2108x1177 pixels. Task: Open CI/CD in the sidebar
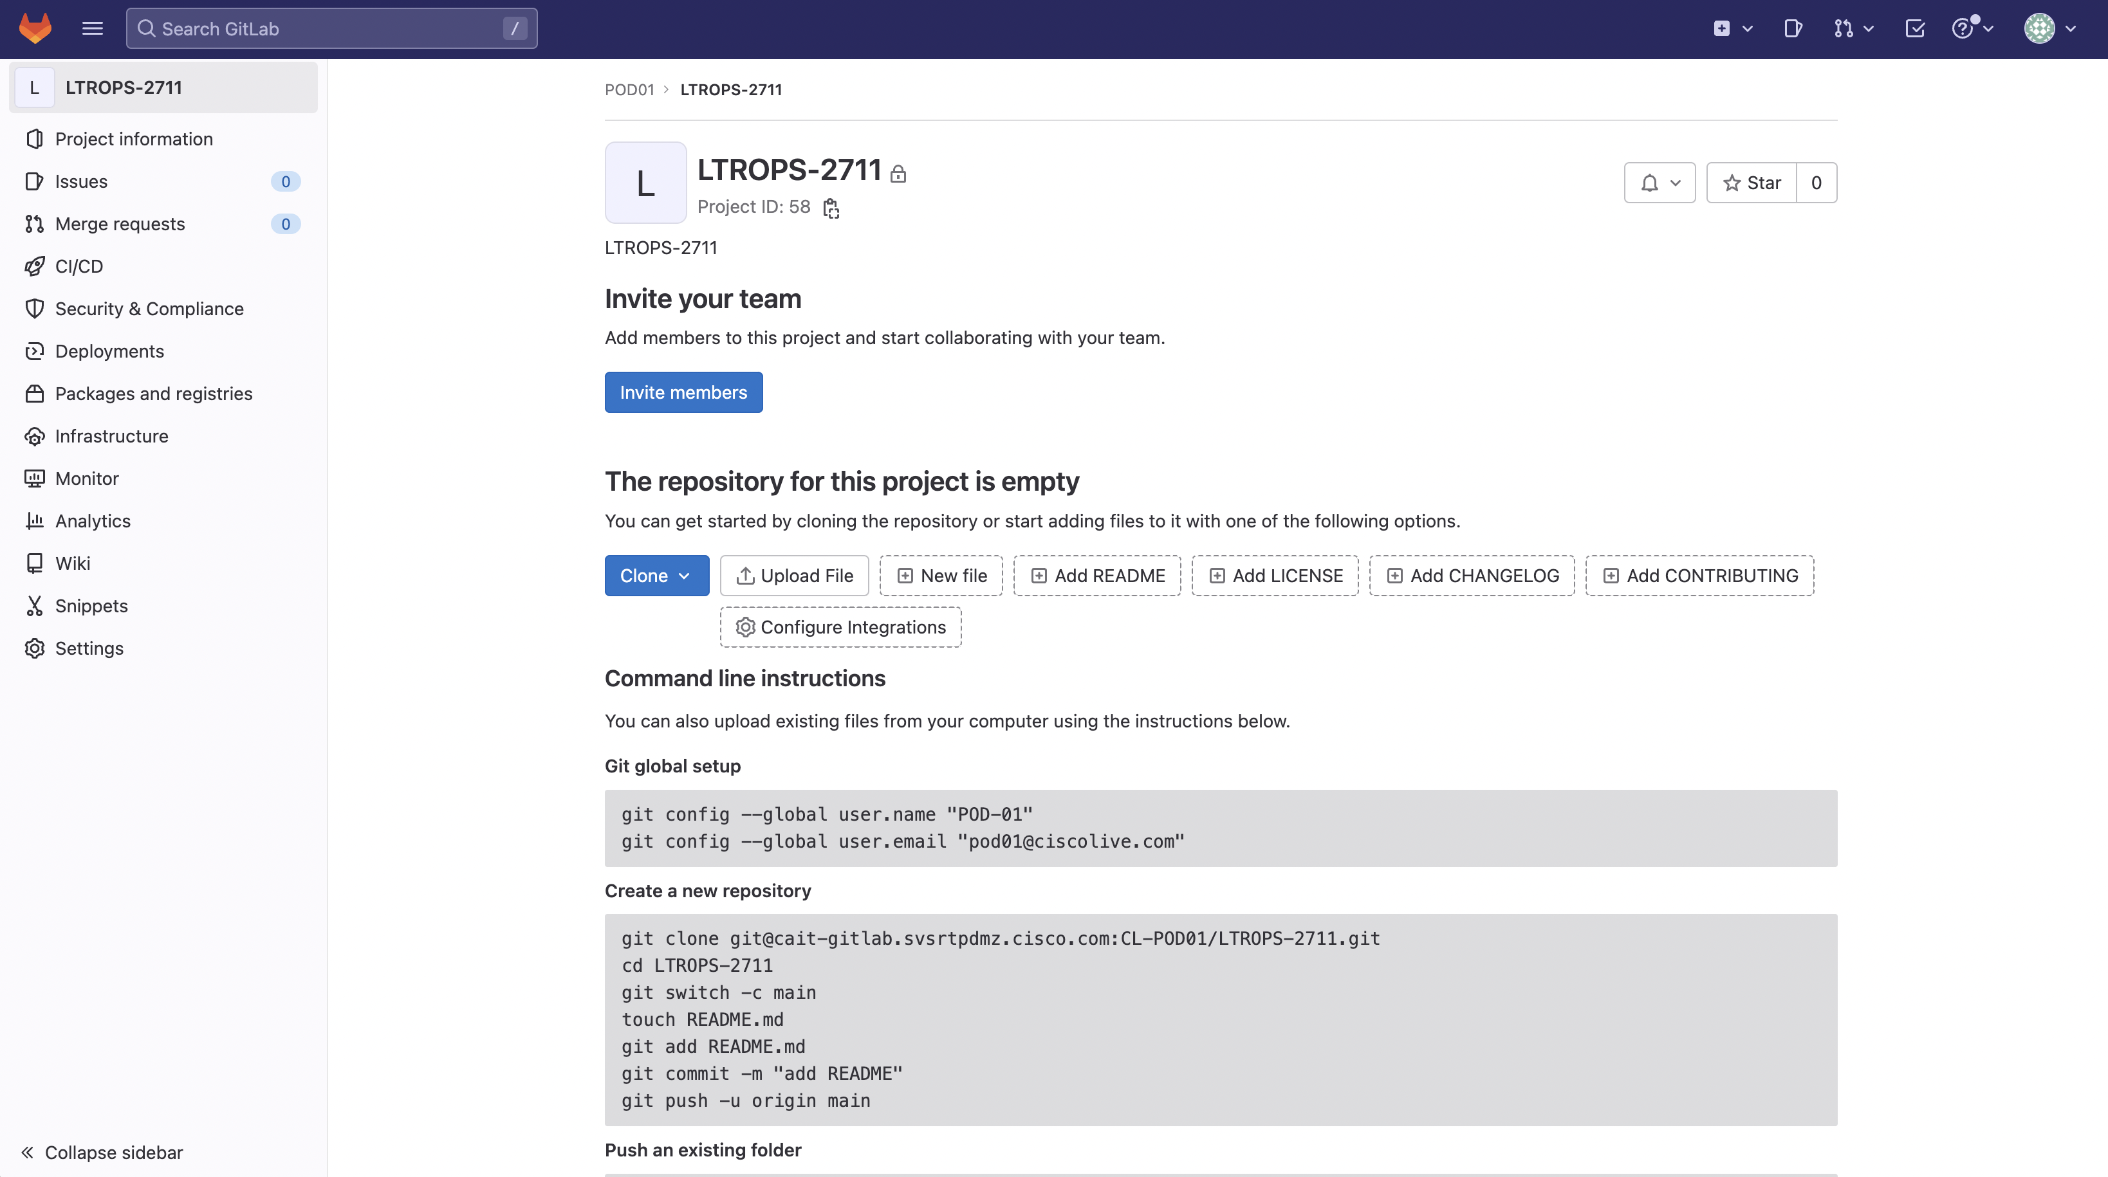tap(163, 267)
